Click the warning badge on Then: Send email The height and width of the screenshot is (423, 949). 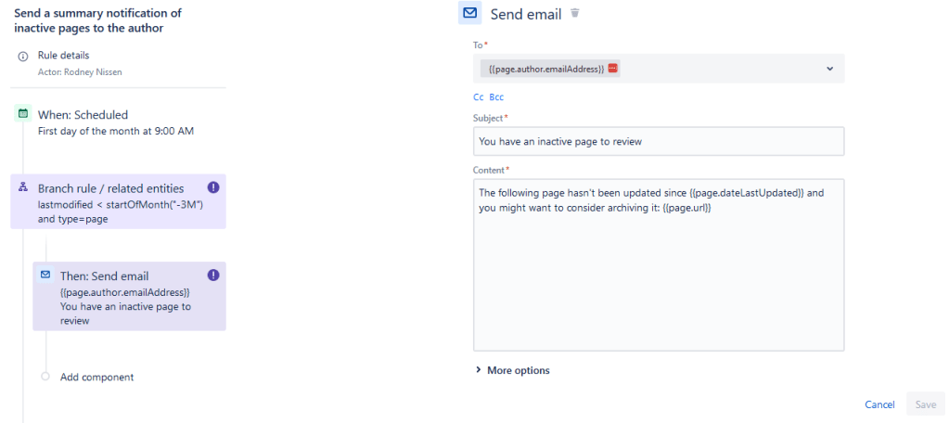tap(213, 276)
